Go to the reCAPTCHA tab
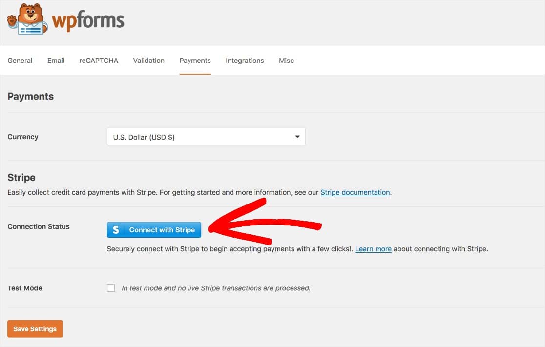545x347 pixels. (x=99, y=61)
